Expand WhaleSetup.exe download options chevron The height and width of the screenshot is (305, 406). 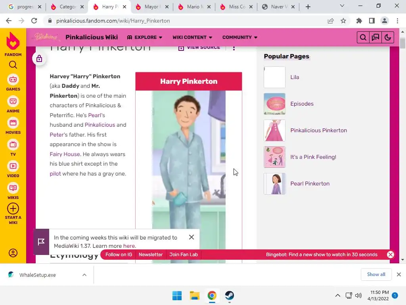84,275
